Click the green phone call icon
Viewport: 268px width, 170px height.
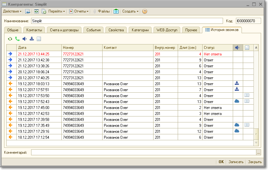[17, 39]
